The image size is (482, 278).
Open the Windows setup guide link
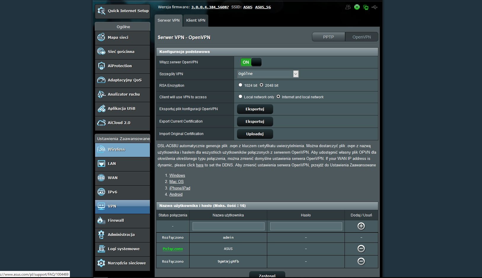177,176
